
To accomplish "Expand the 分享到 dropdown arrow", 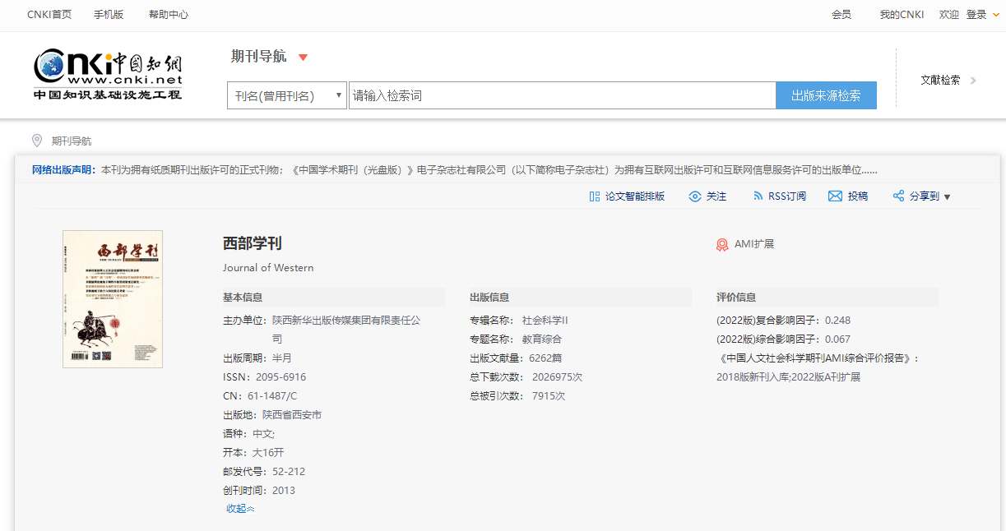I will pyautogui.click(x=947, y=197).
